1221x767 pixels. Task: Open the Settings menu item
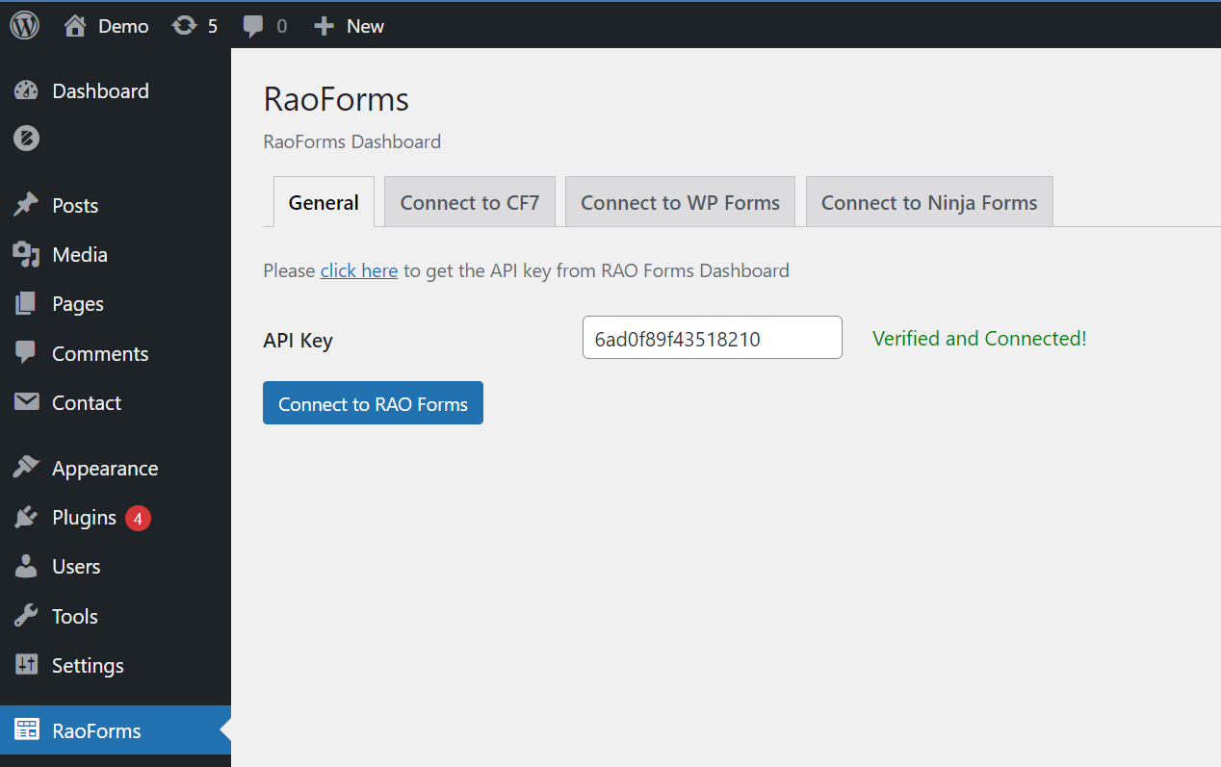[x=88, y=666]
